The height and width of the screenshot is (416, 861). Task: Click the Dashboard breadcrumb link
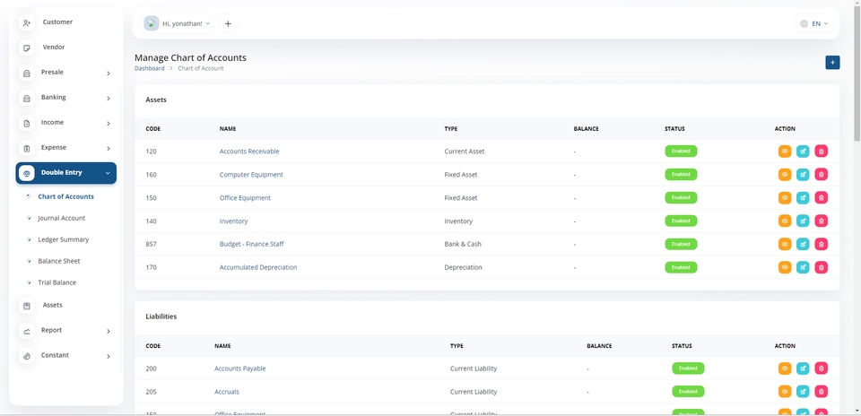tap(150, 69)
